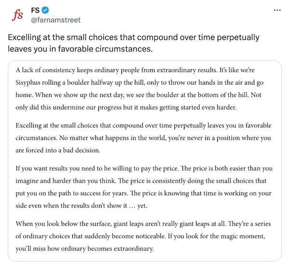Click the 'A lack of consistency' opening sentence
This screenshot has width=289, height=262.
pos(116,70)
